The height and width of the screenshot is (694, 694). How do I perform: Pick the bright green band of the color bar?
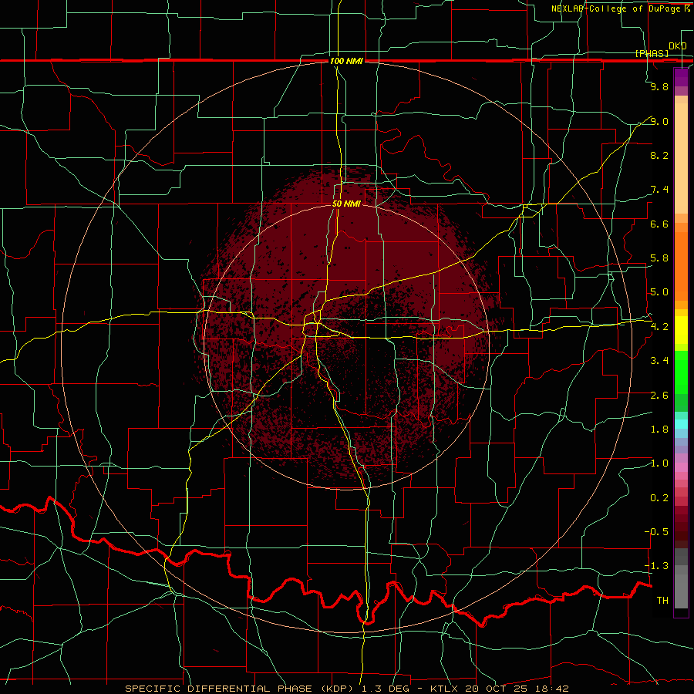pyautogui.click(x=681, y=372)
